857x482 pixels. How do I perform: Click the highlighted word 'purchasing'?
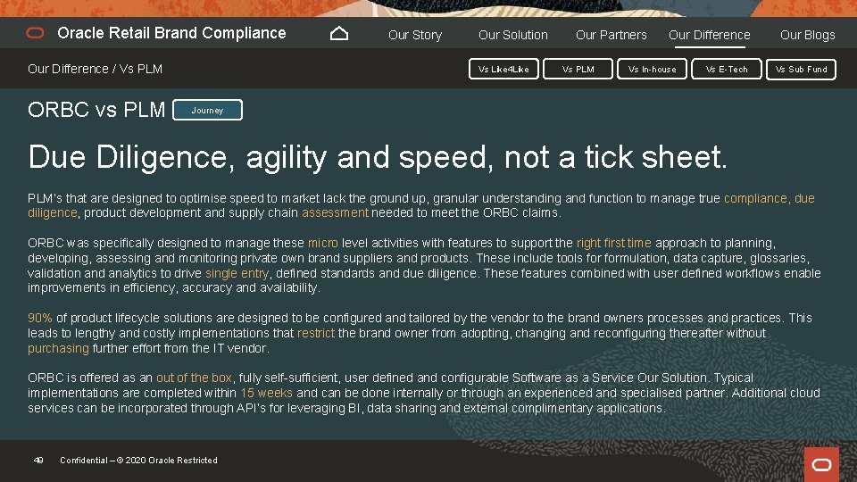58,348
